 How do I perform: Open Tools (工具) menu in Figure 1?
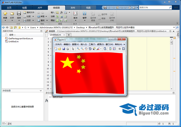point(92,44)
